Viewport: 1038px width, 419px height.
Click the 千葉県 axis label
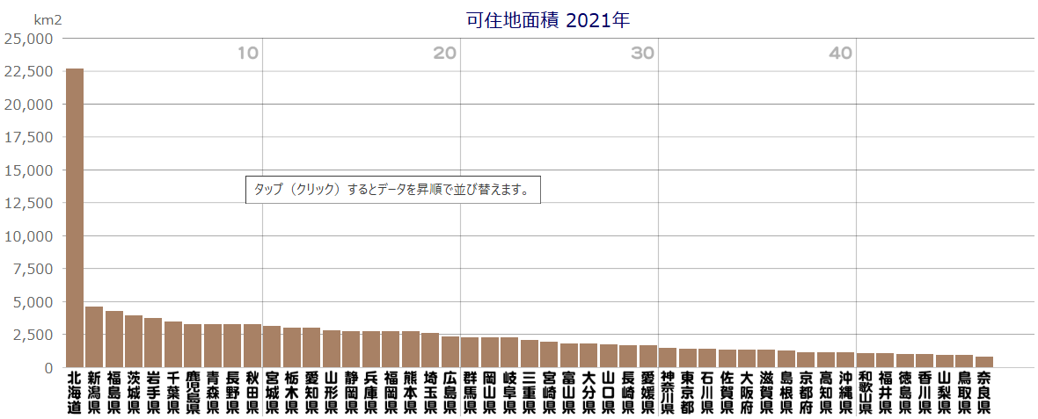(173, 393)
